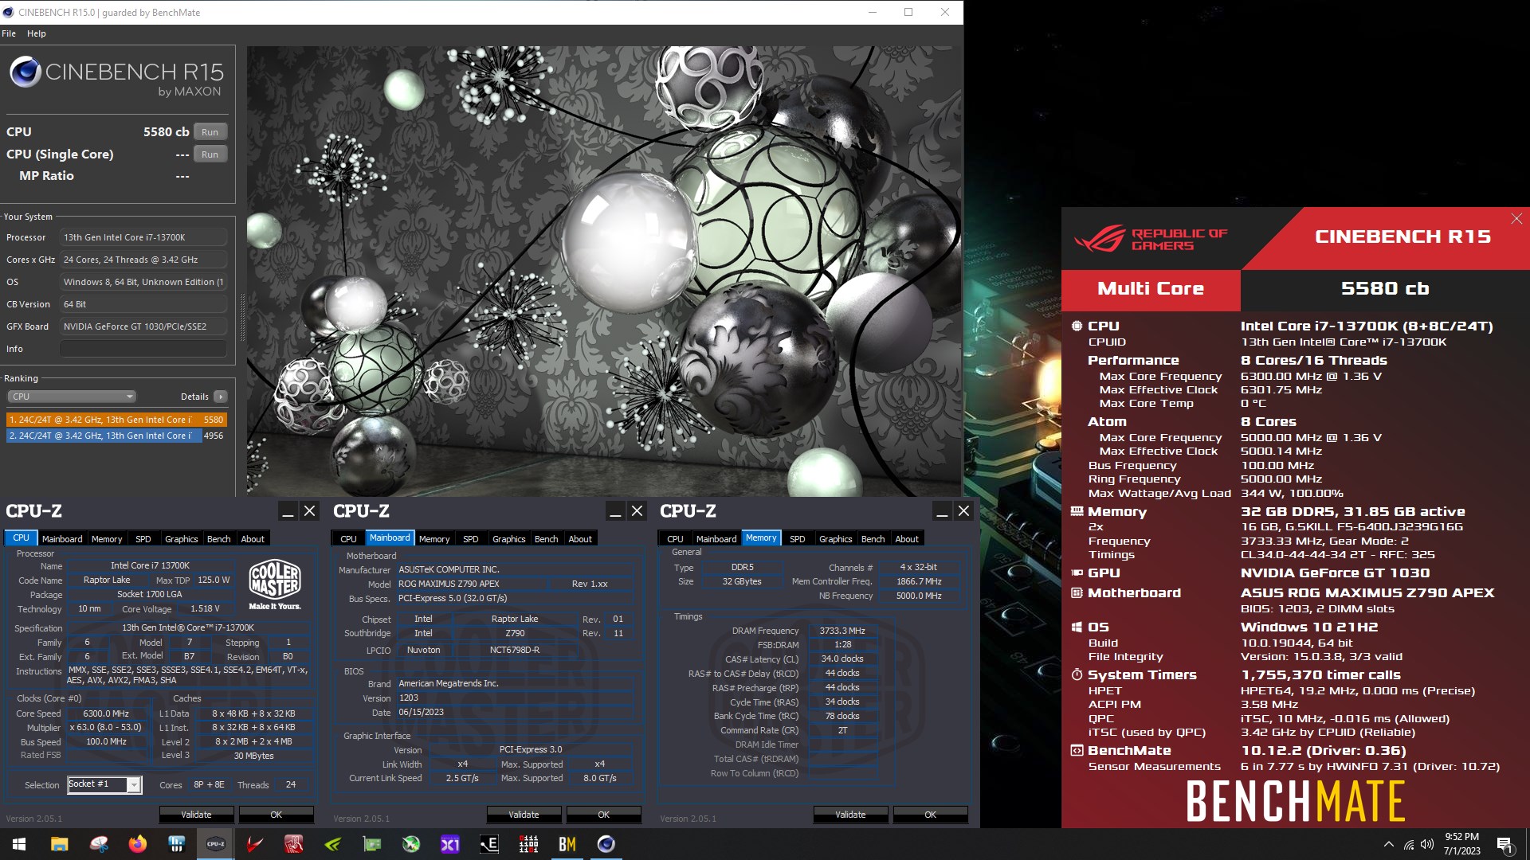Click the Multi Core label in BenchMate
1530x860 pixels.
coord(1151,289)
